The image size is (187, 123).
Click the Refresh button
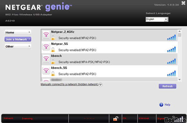click(x=167, y=86)
